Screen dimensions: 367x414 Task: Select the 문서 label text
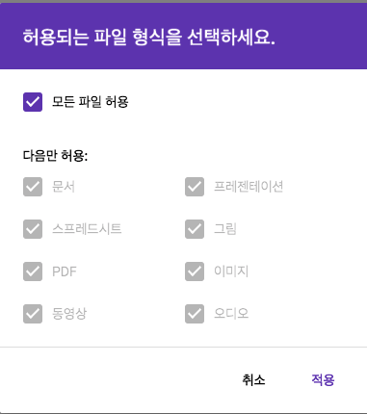[64, 187]
